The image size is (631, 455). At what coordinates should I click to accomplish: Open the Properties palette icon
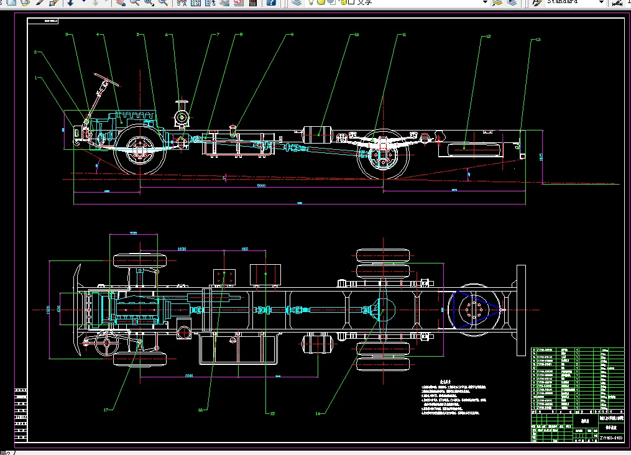182,2
